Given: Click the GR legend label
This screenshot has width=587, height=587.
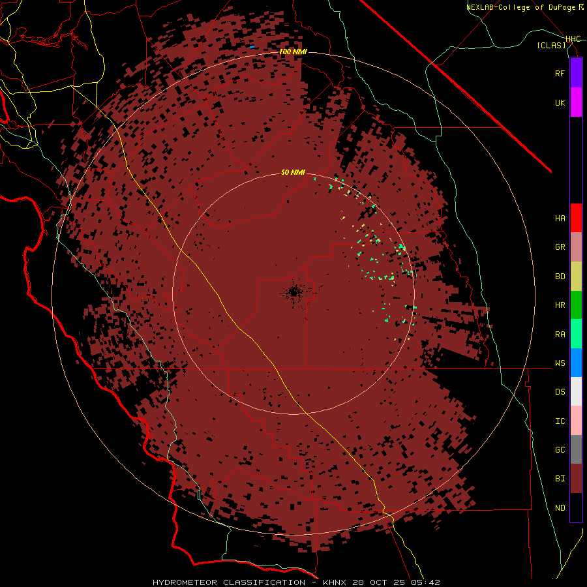Looking at the screenshot, I should 560,247.
